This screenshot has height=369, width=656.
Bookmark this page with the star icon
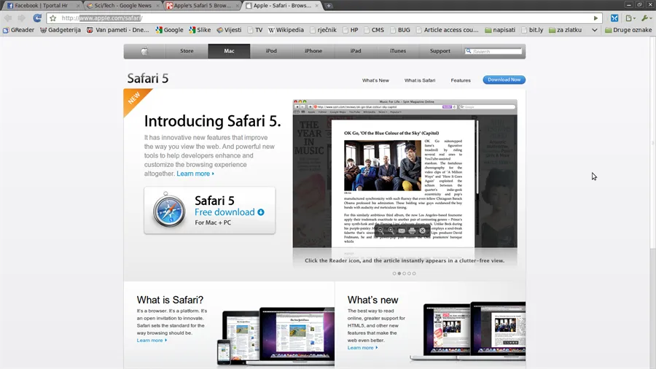(x=53, y=18)
